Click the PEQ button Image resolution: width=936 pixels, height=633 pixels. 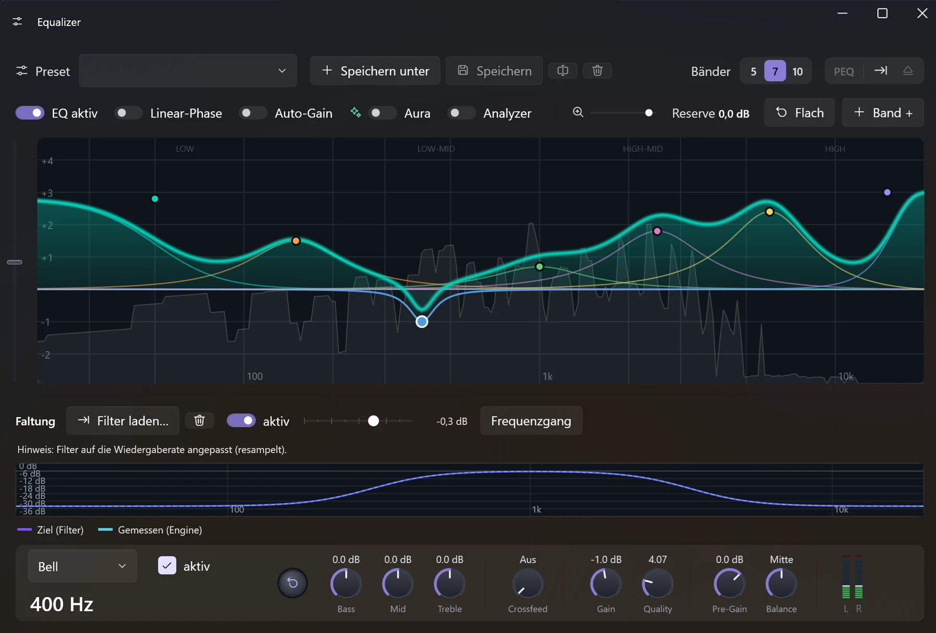844,71
